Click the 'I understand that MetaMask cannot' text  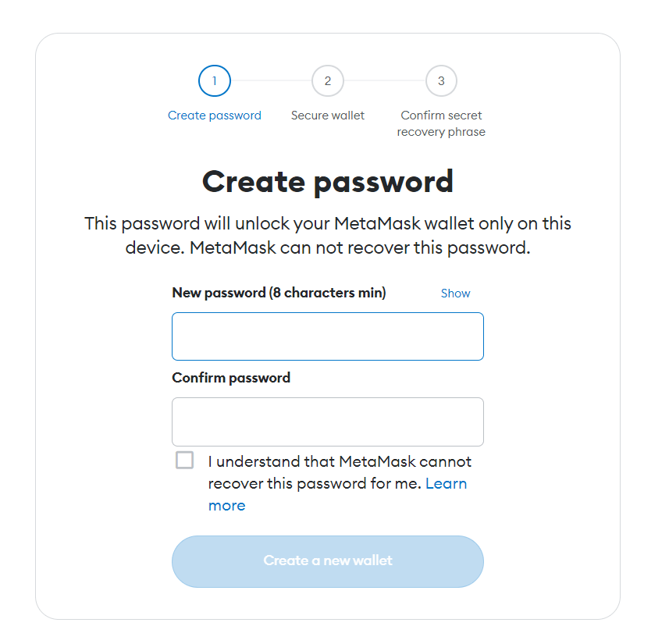coord(340,461)
